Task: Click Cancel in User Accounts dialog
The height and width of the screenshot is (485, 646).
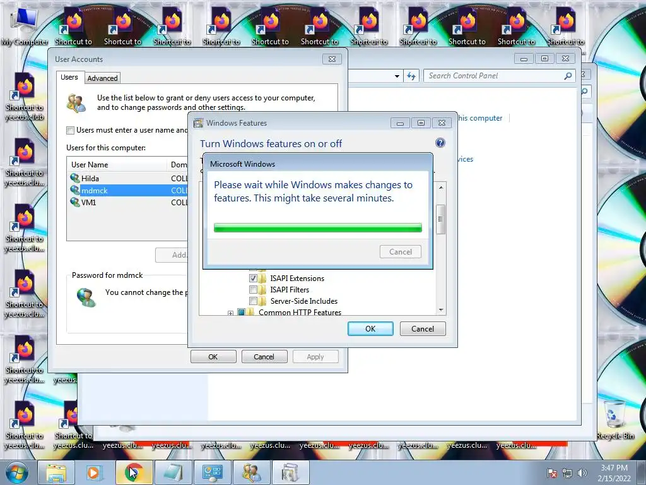Action: [264, 357]
